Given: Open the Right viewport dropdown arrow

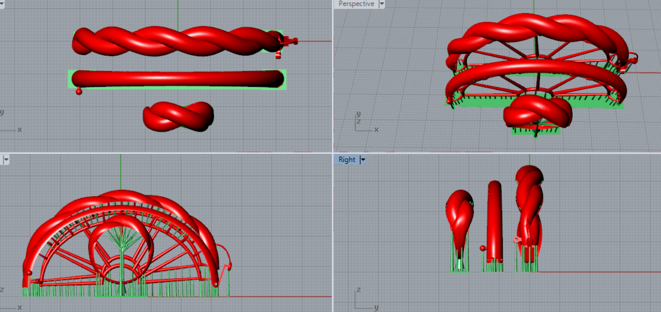Looking at the screenshot, I should click(363, 160).
